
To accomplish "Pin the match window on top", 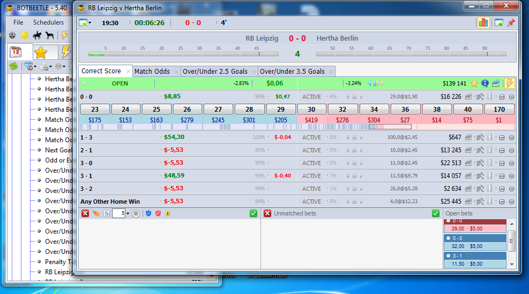I will [511, 22].
